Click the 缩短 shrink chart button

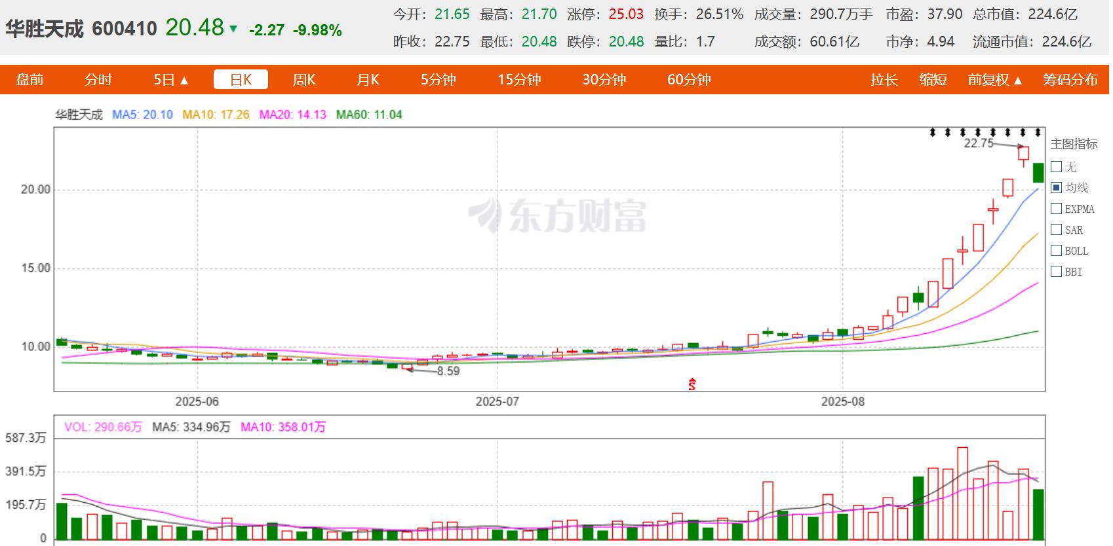pos(933,80)
